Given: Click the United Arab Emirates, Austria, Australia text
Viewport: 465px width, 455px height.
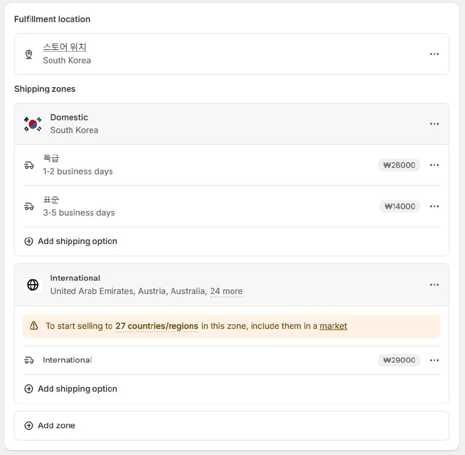Looking at the screenshot, I should 128,291.
